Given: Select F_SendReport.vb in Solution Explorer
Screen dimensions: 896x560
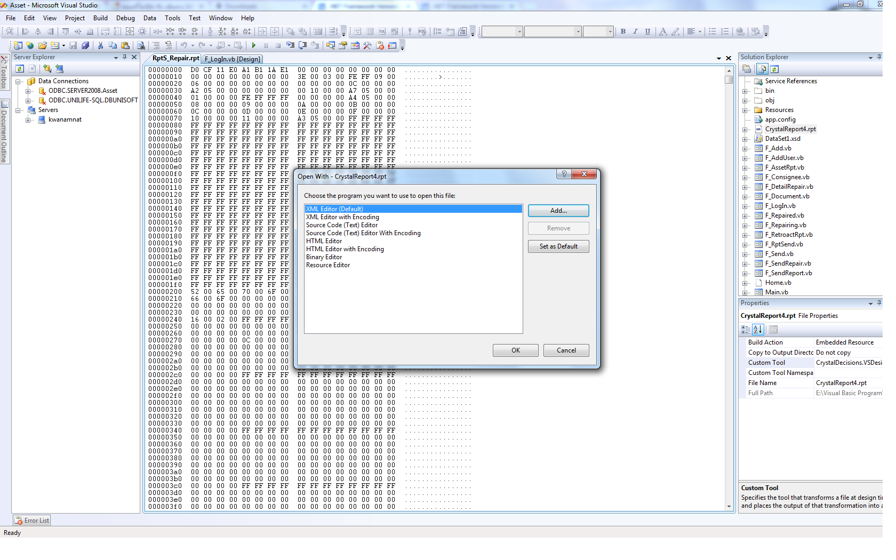Looking at the screenshot, I should click(x=788, y=273).
